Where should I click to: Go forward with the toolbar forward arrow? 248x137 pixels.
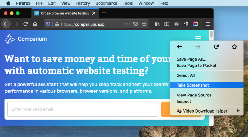(16, 24)
